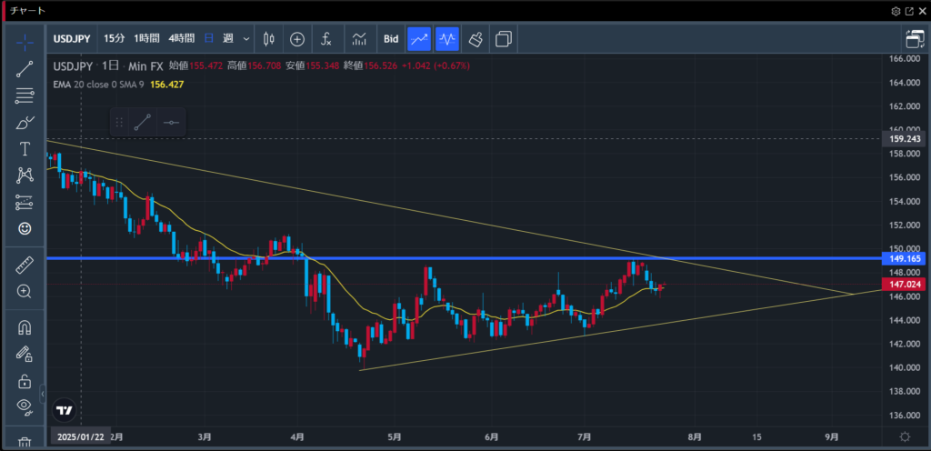
Task: Click the 159.243 crosshair price label
Action: click(906, 139)
